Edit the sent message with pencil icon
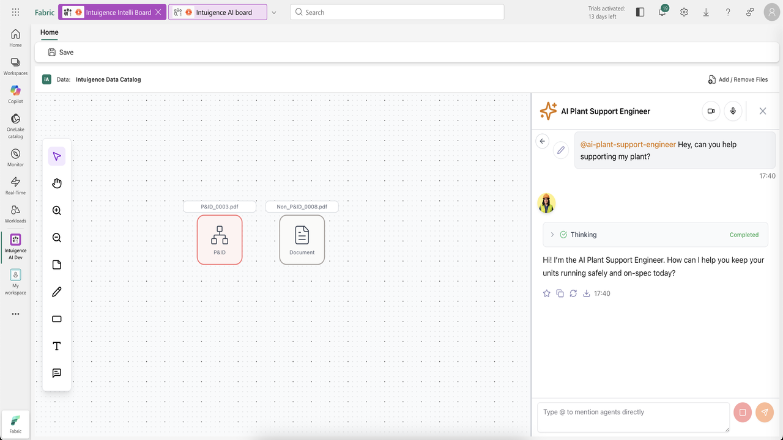This screenshot has height=440, width=783. (x=561, y=150)
